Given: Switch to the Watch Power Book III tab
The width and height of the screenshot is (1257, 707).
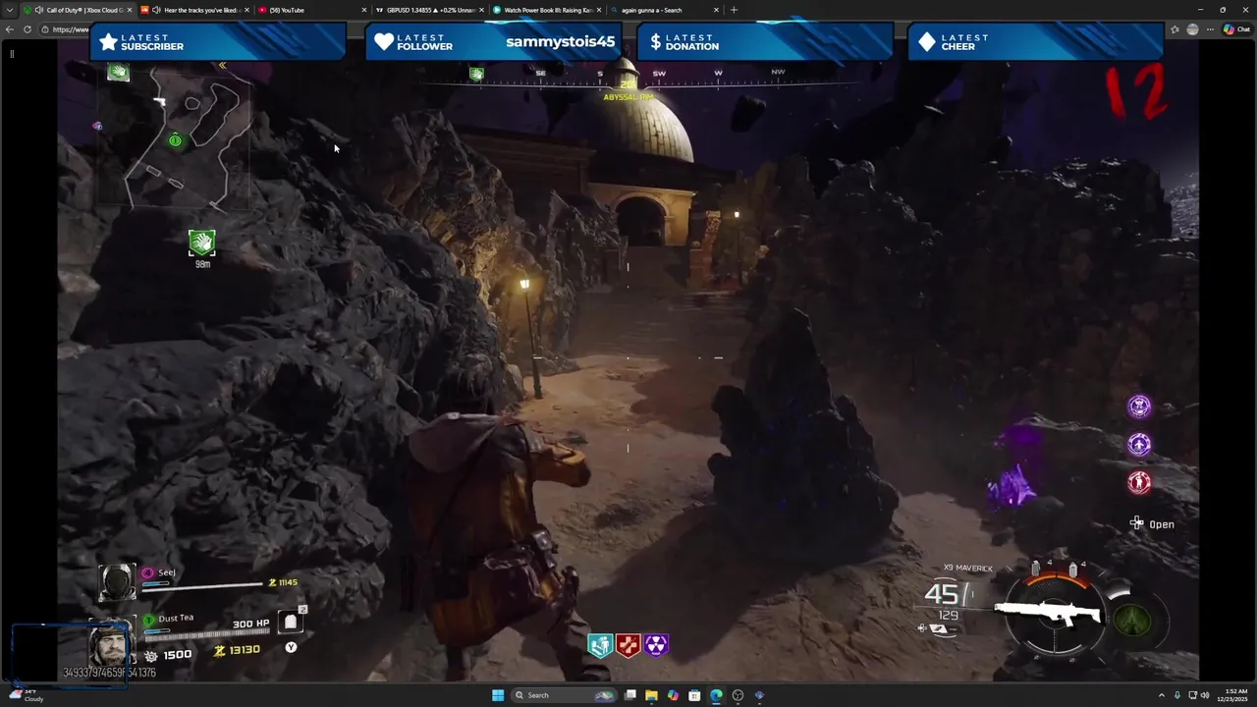Looking at the screenshot, I should coord(547,10).
